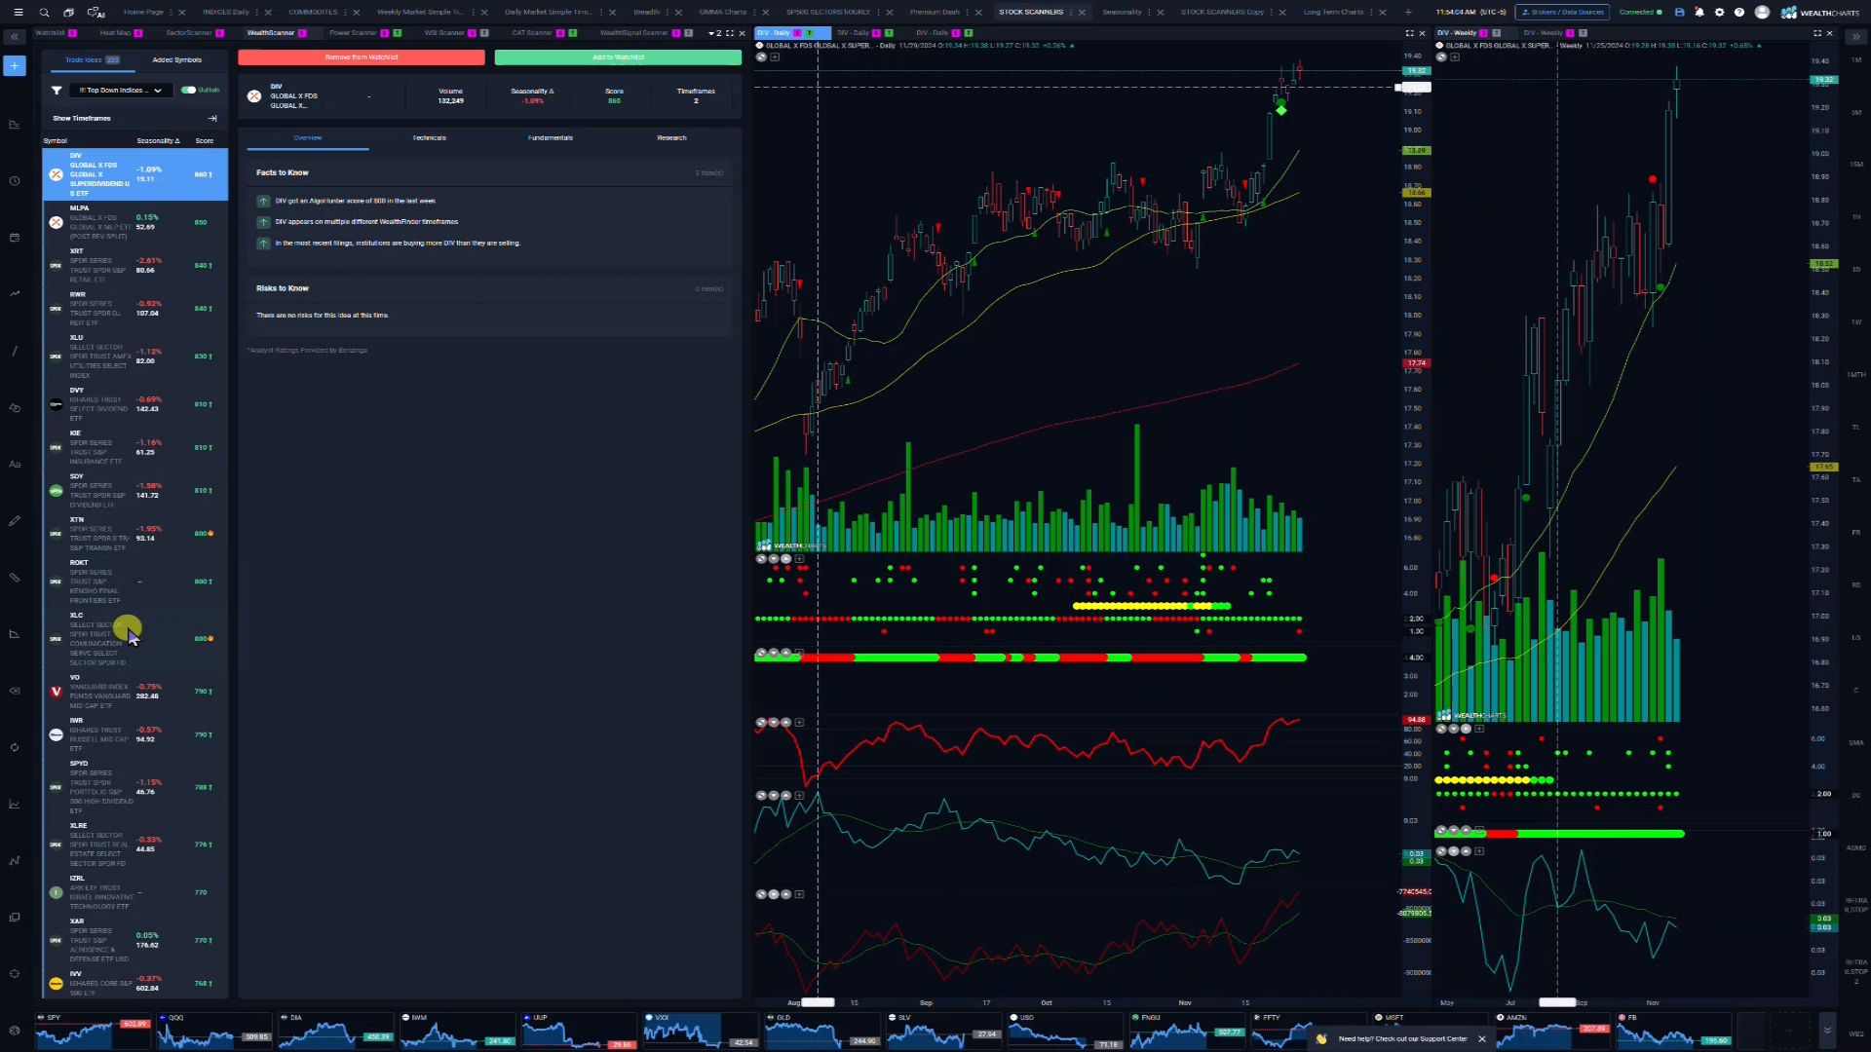Screen dimensions: 1871x1052
Task: Click daily chart time axis scroll handle
Action: click(818, 1002)
